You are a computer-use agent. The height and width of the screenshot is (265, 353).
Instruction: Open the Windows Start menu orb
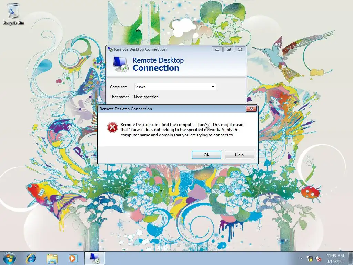tap(9, 258)
